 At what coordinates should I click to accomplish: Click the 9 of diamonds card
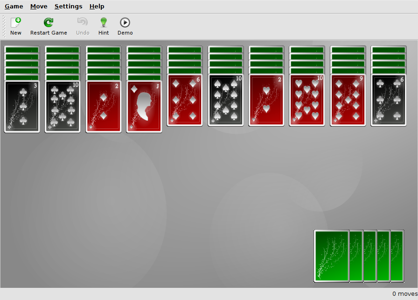[x=348, y=100]
